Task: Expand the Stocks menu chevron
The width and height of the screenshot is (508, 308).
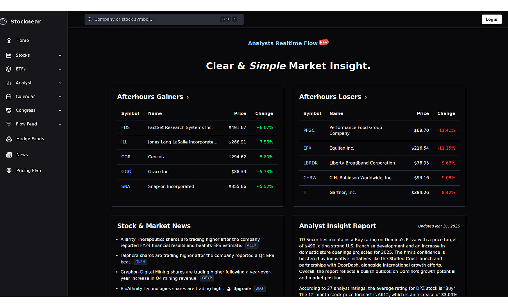Action: [60, 56]
